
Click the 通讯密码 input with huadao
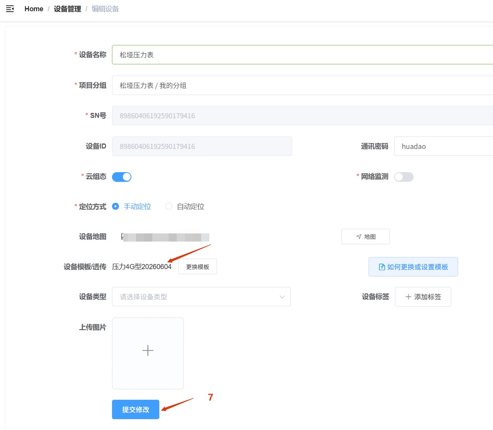443,146
